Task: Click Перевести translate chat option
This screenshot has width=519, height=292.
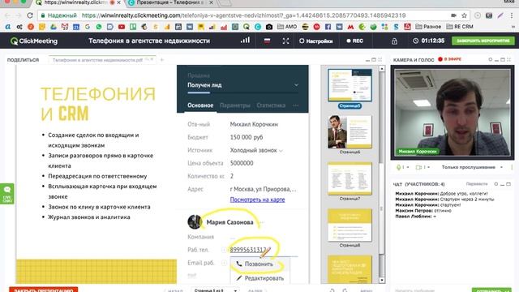Action: 477,184
